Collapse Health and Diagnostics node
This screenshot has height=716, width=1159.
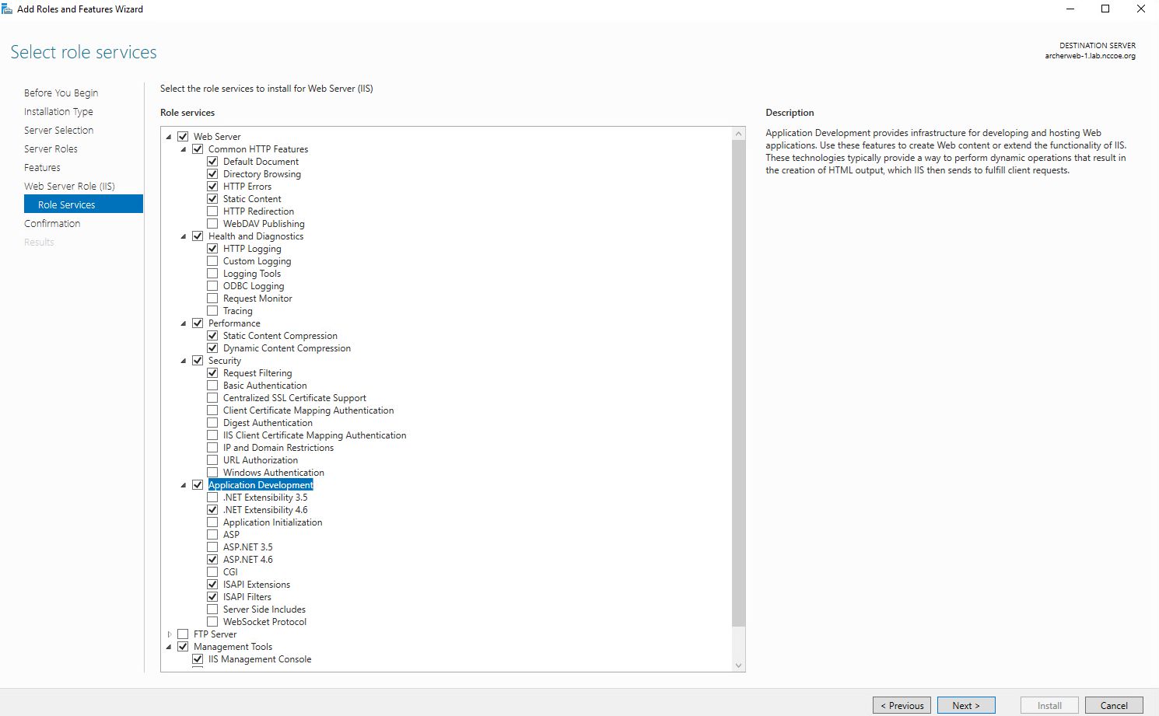tap(184, 236)
